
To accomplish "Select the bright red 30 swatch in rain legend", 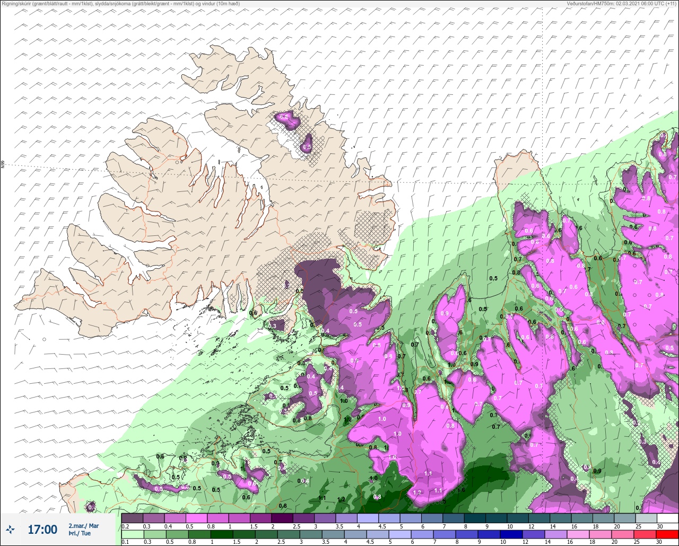I will coord(667,534).
